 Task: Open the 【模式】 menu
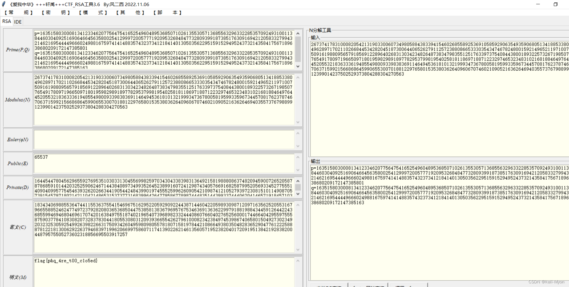click(93, 12)
